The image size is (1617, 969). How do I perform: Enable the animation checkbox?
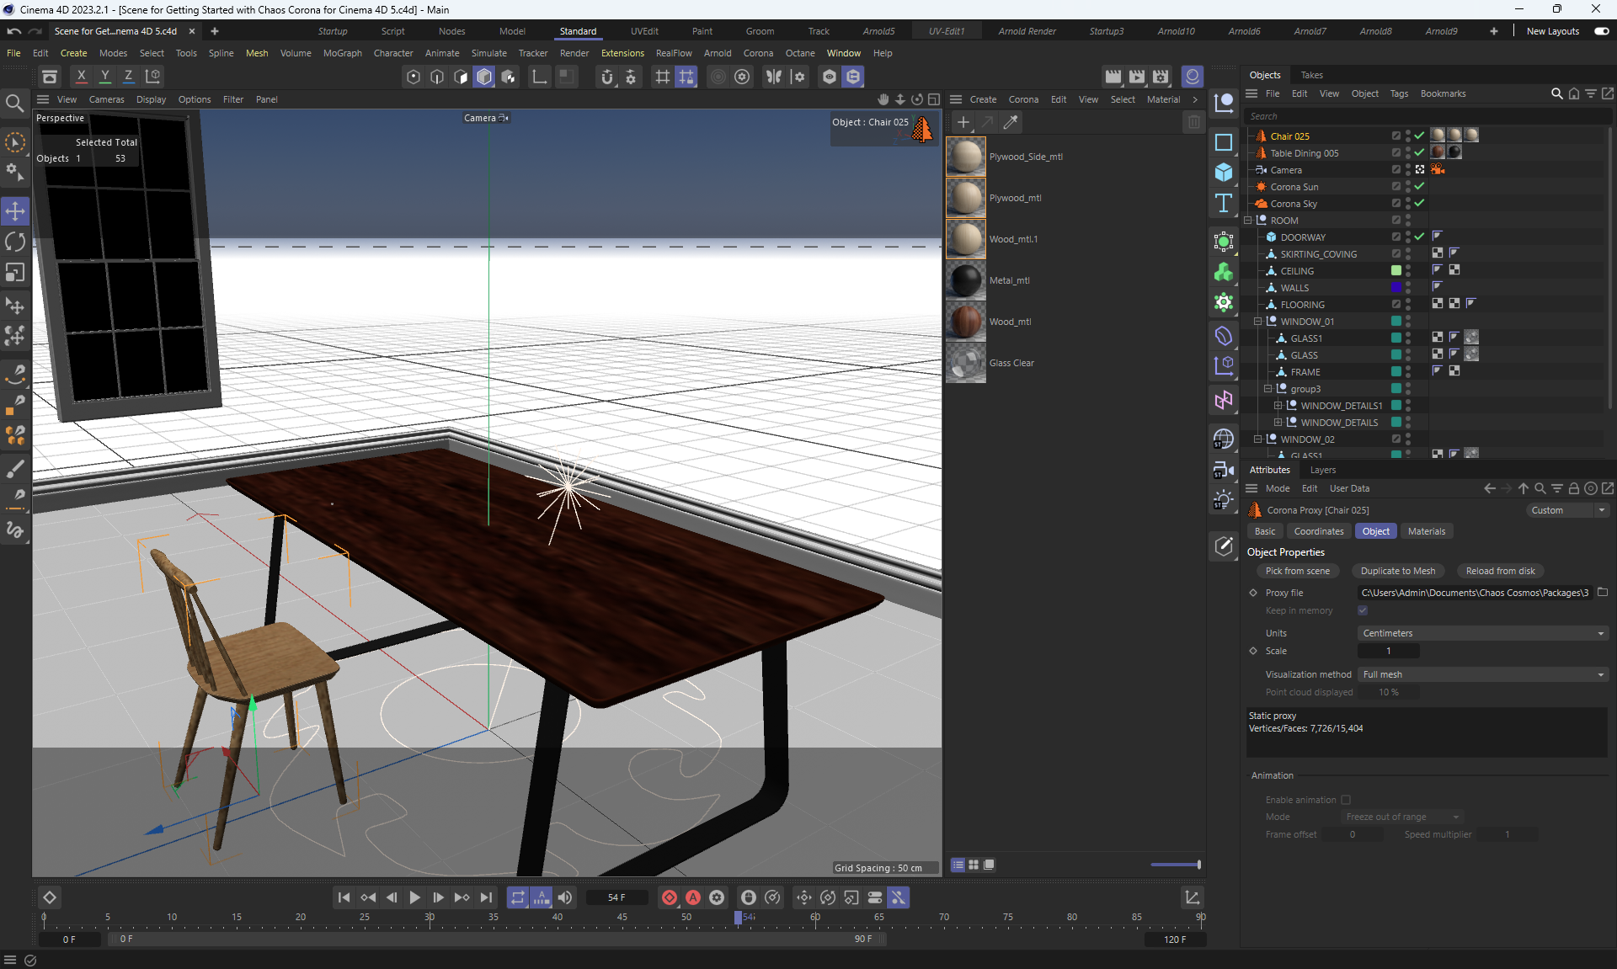(x=1346, y=800)
